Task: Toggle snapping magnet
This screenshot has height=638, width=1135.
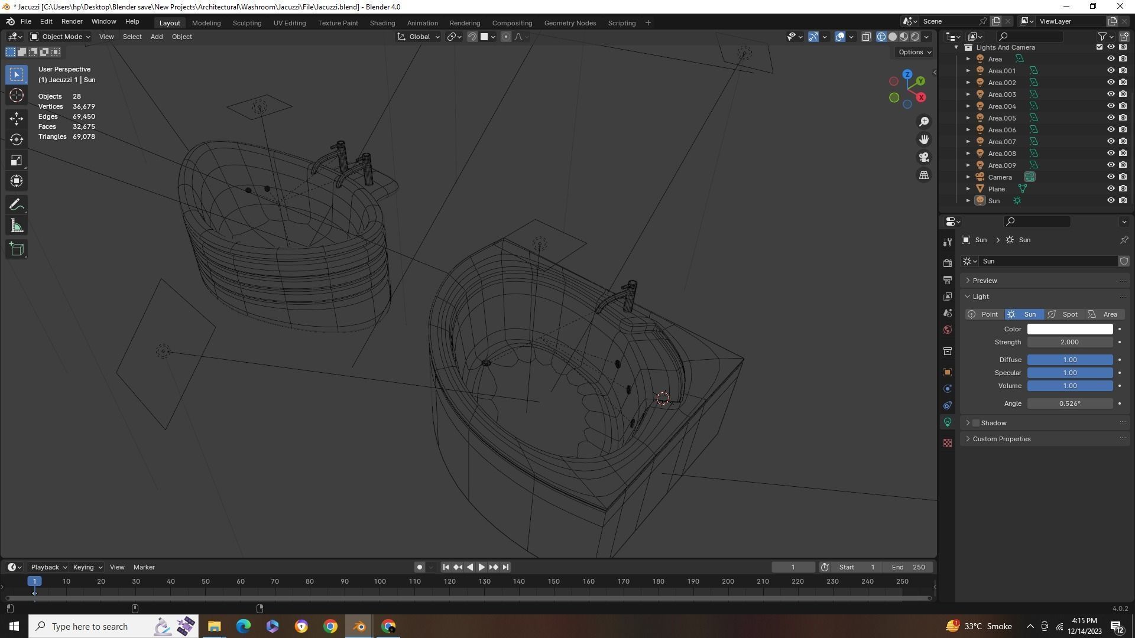Action: [472, 37]
